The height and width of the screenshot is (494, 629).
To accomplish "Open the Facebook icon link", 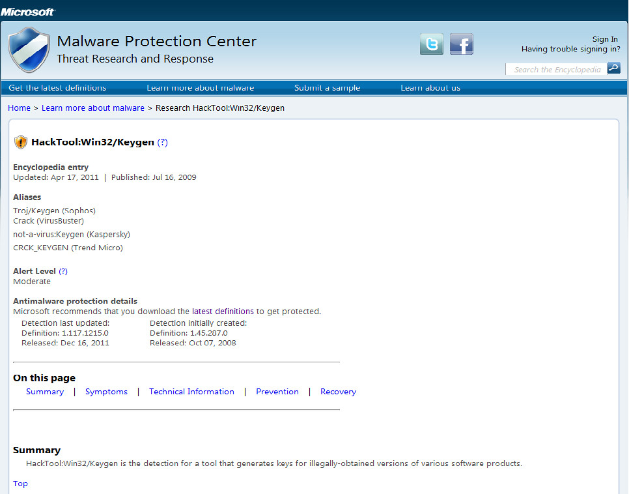I will click(x=461, y=44).
